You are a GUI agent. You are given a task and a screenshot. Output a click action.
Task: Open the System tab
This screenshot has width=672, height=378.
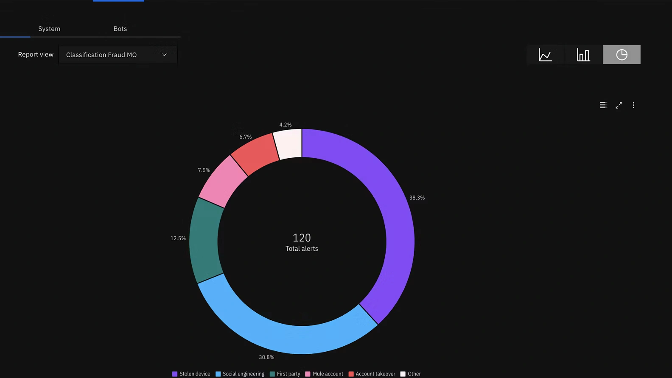tap(49, 29)
